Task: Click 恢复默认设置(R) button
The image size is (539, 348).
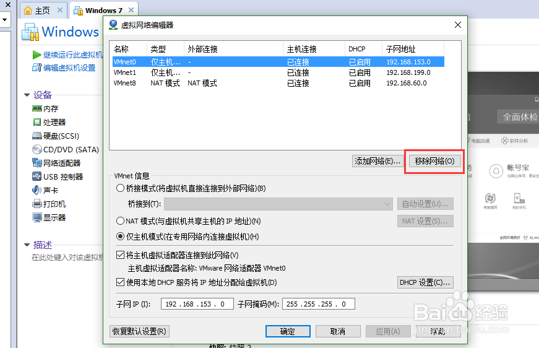Action: pyautogui.click(x=139, y=331)
